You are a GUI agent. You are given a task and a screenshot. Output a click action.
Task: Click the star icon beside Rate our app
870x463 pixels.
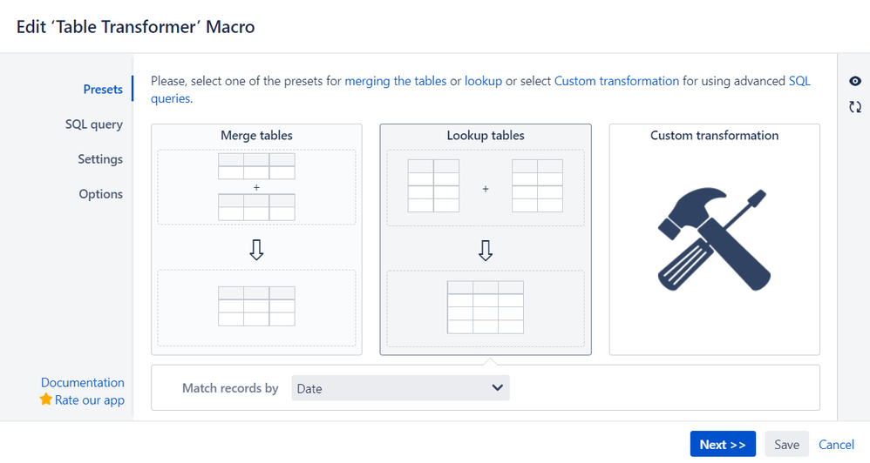[x=46, y=400]
